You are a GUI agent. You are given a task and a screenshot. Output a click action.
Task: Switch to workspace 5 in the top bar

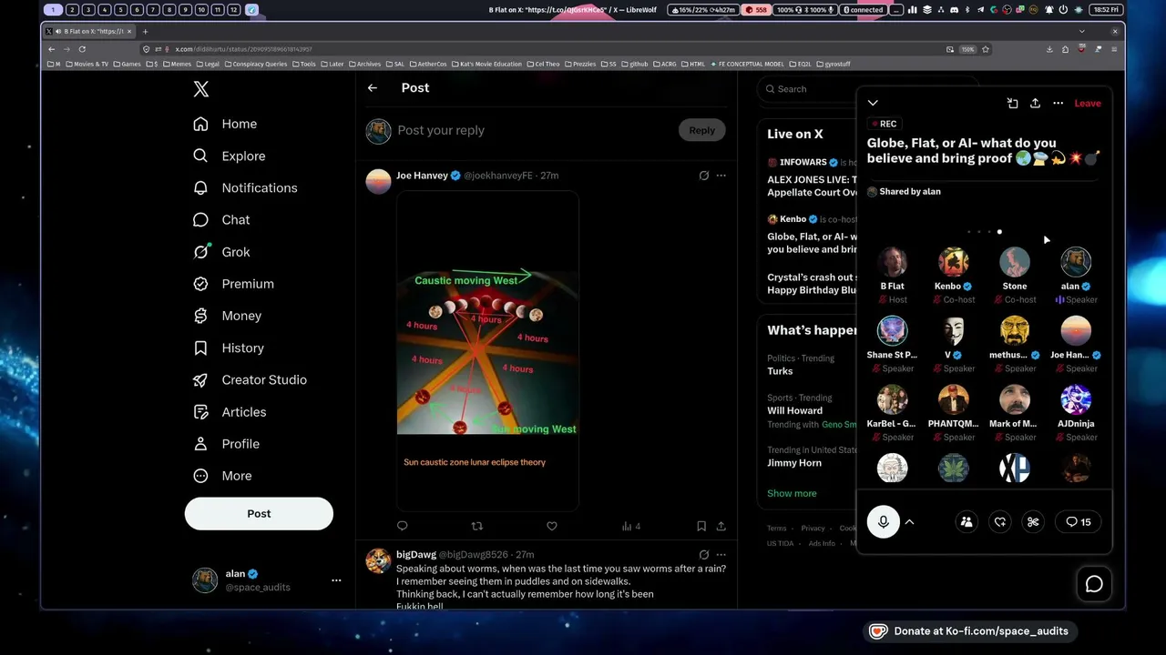(120, 10)
